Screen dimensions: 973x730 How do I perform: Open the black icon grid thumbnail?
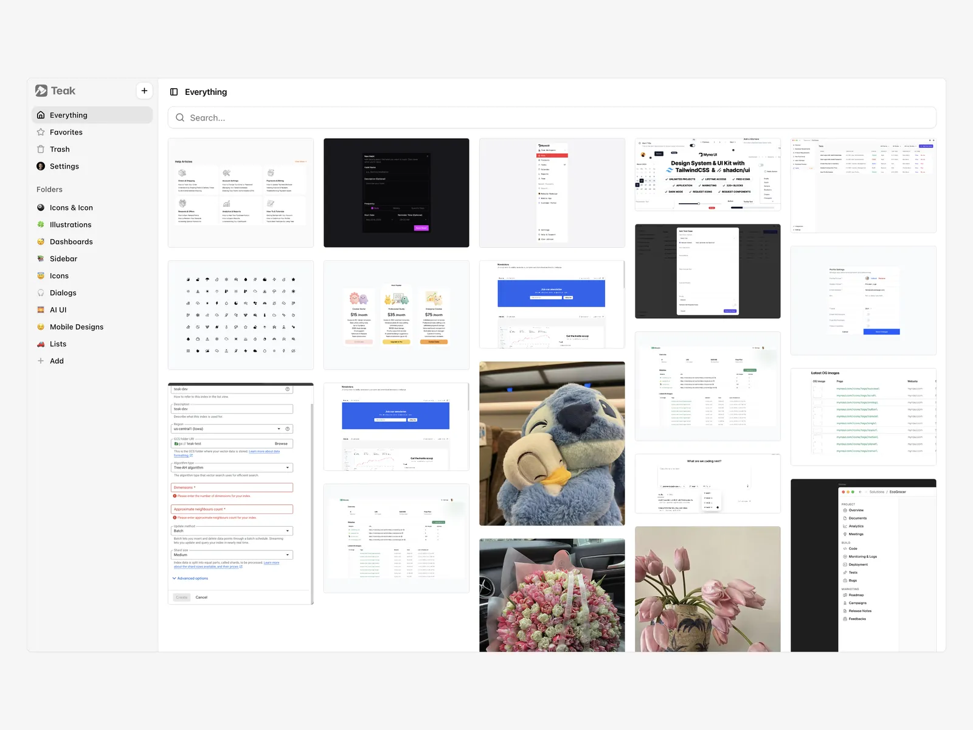click(240, 315)
